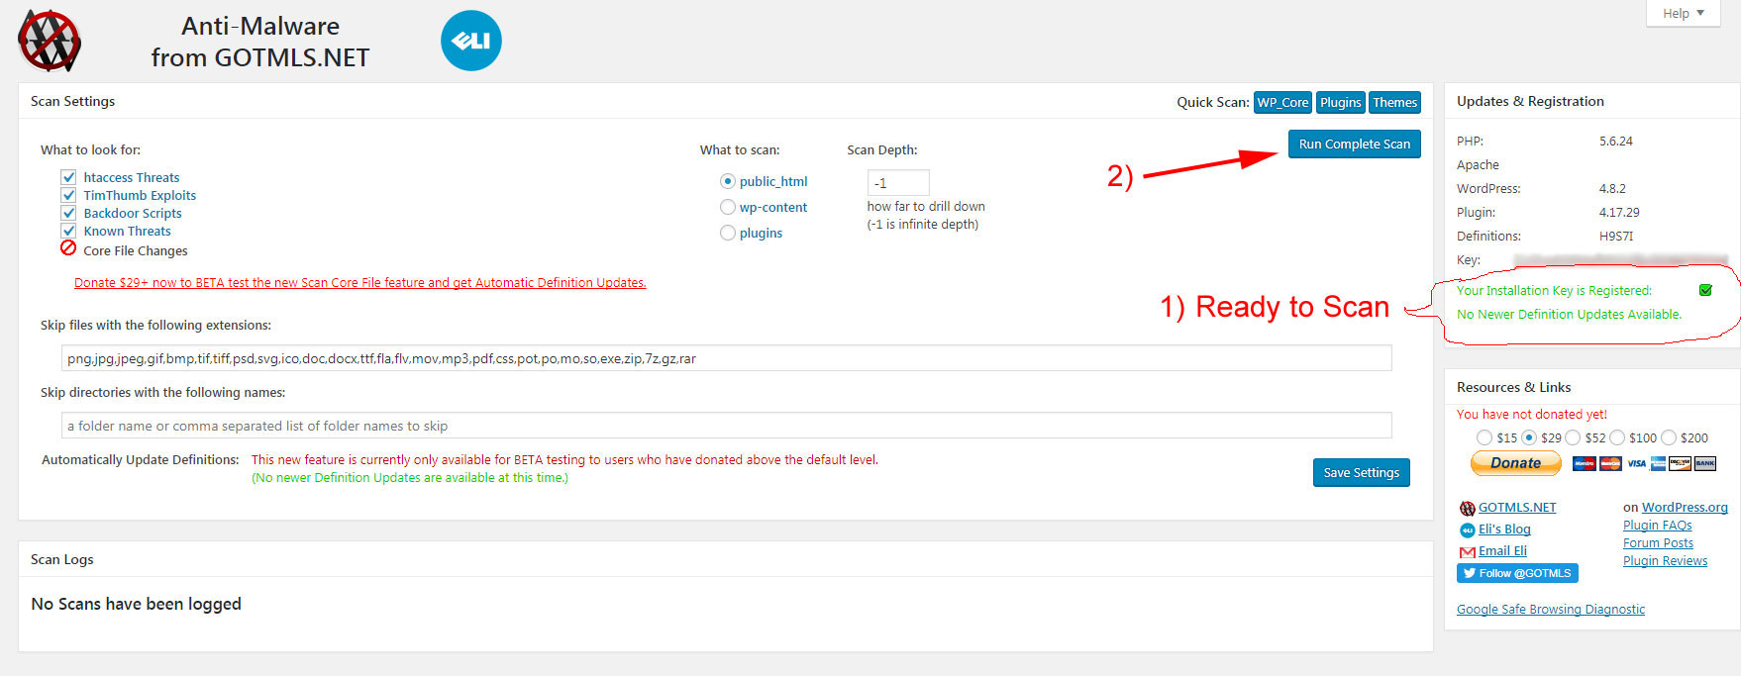1741x676 pixels.
Task: Click the Scan Settings panel heading
Action: coord(72,101)
